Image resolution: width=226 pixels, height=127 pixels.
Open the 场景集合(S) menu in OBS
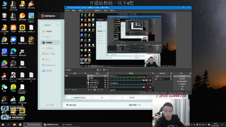[98, 10]
